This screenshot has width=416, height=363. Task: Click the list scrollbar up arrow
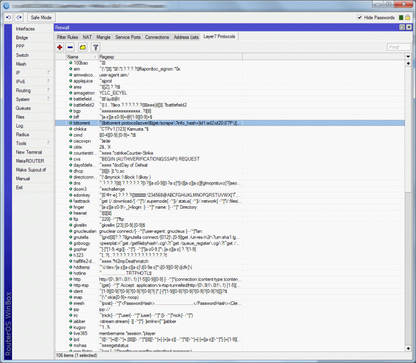click(408, 64)
